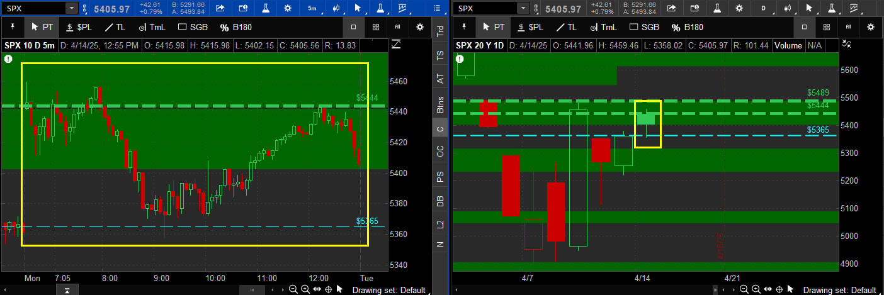This screenshot has height=295, width=884.
Task: Open chart settings gear in left top toolbar
Action: tap(288, 8)
